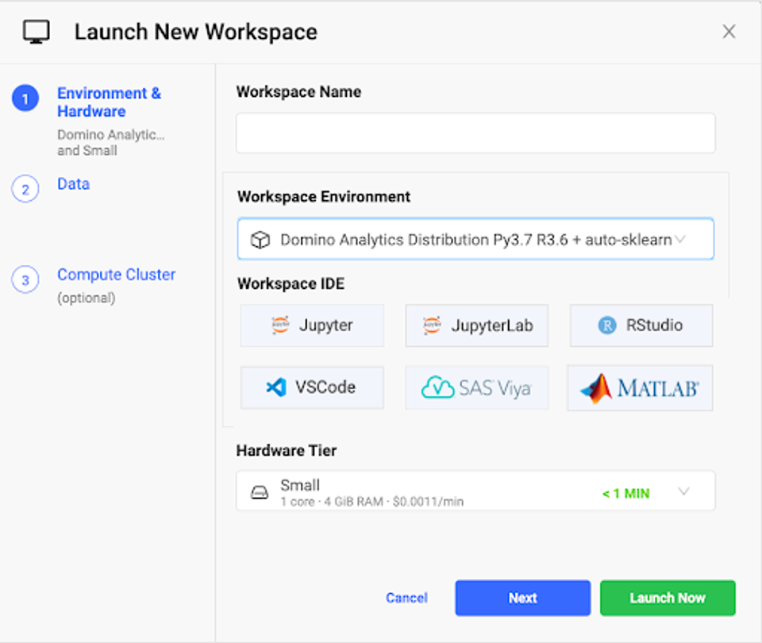This screenshot has height=643, width=762.
Task: Close the Launch New Workspace dialog
Action: [729, 32]
